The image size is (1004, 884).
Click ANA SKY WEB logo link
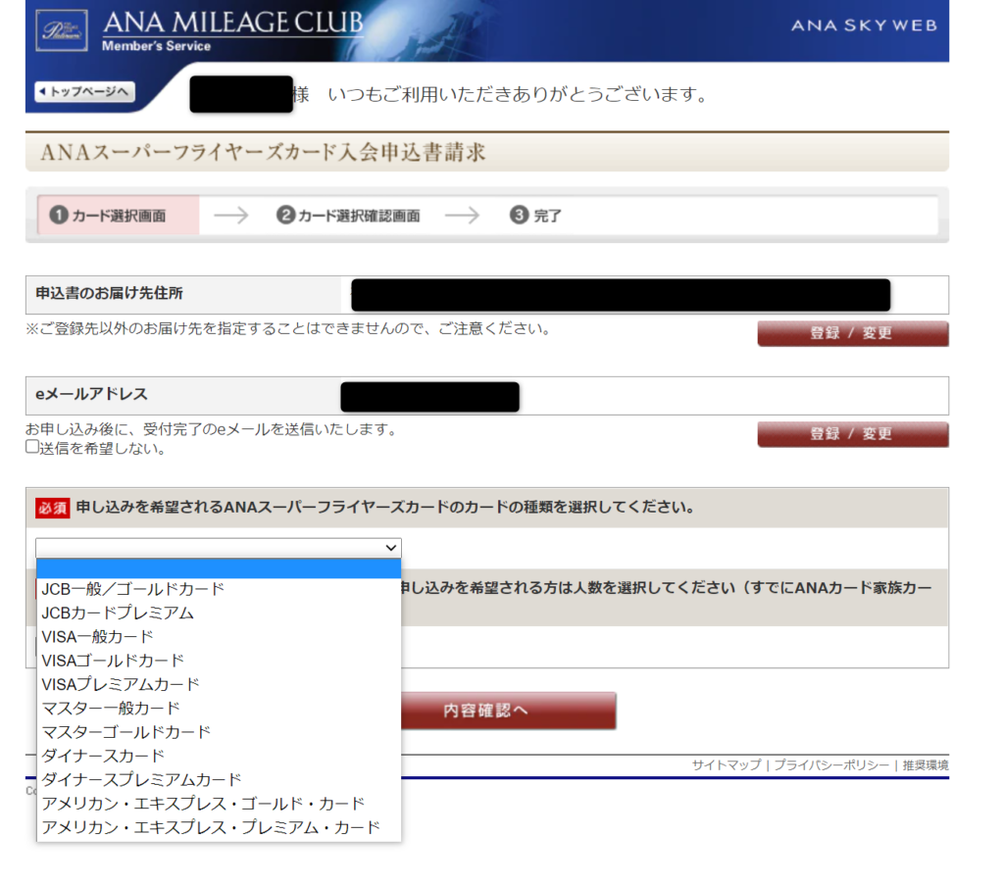tap(864, 25)
